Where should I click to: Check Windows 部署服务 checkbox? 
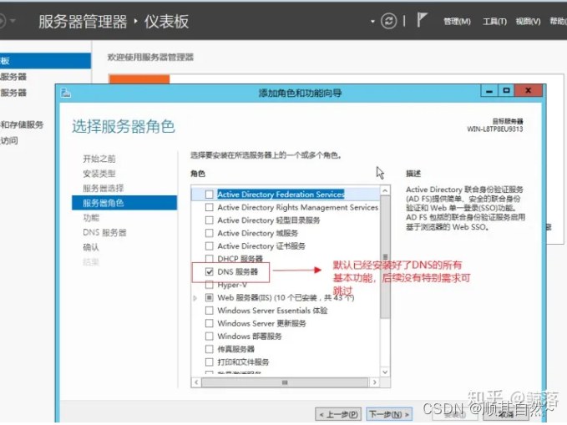tap(209, 336)
